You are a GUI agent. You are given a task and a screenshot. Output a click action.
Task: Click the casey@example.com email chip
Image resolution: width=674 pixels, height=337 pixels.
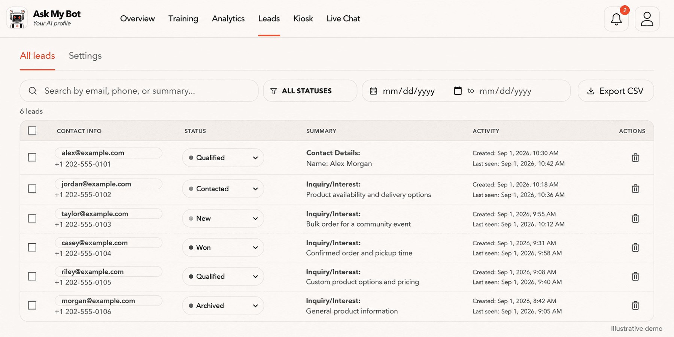pos(109,243)
